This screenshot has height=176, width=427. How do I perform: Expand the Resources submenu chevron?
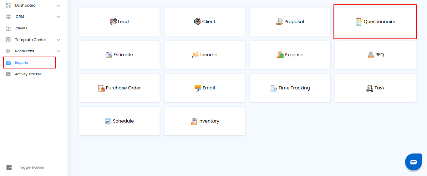tap(58, 51)
